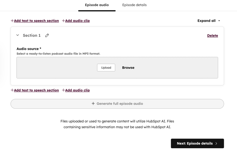Open the Expand all dropdown
The height and width of the screenshot is (154, 237).
click(209, 21)
